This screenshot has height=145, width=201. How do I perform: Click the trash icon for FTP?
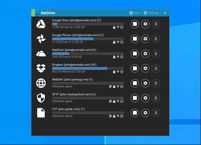(156, 113)
